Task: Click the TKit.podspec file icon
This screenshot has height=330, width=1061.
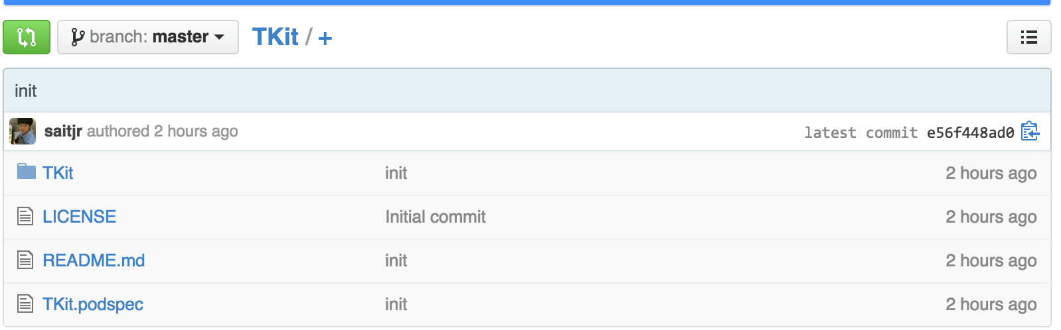Action: tap(25, 304)
